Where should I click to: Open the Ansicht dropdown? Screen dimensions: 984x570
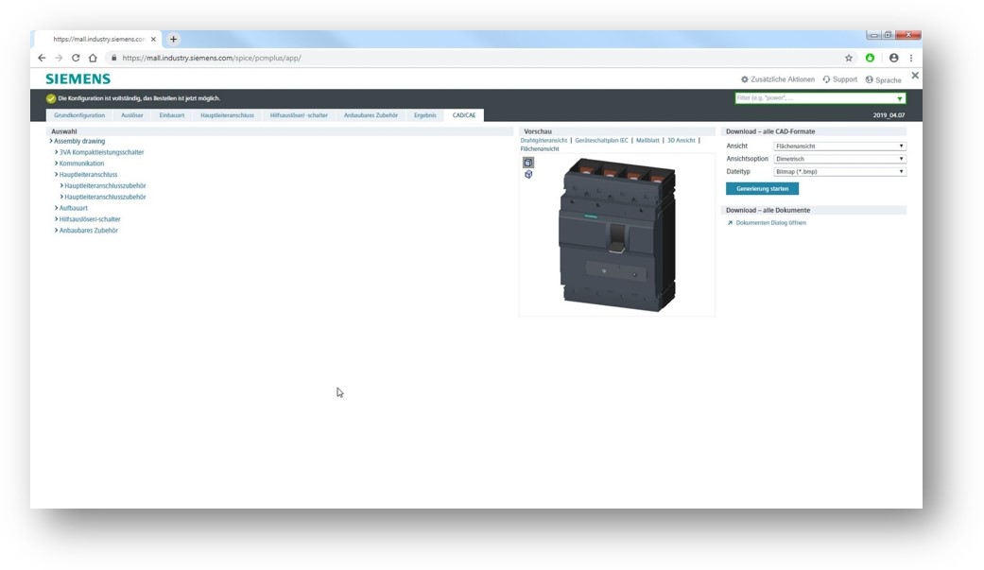point(839,147)
